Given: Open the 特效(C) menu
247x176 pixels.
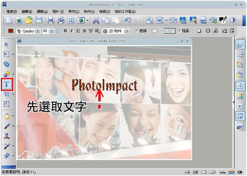Looking at the screenshot, I should (x=74, y=12).
